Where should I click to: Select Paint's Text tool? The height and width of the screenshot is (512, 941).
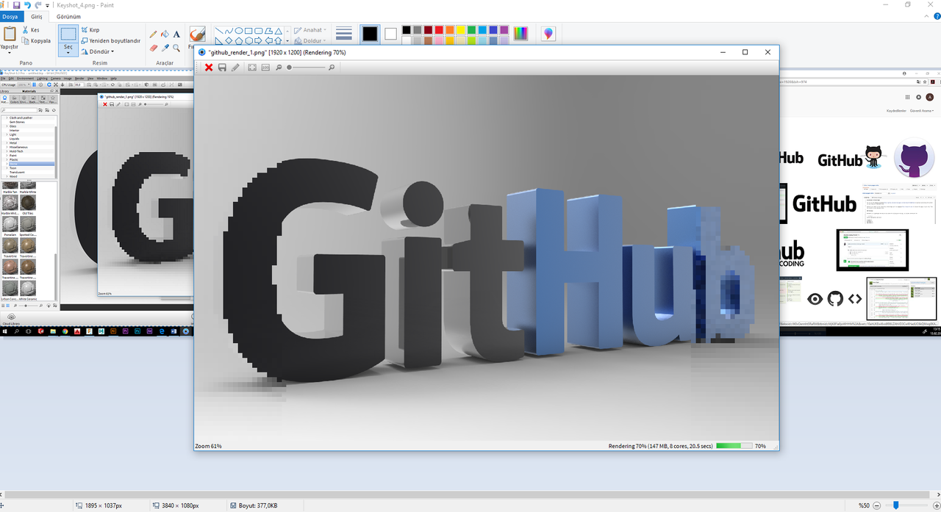[x=176, y=34]
